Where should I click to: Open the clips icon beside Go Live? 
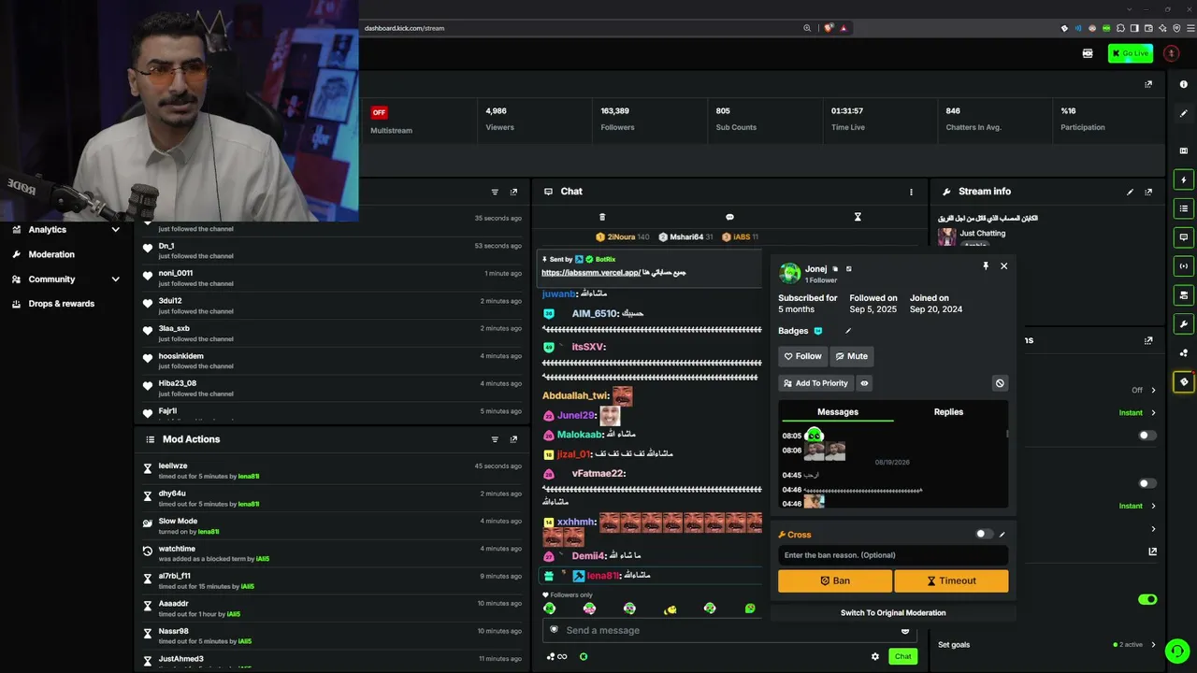pos(1088,53)
